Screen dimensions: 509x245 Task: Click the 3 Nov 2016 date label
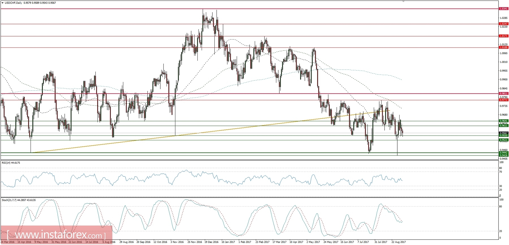tap(177, 242)
